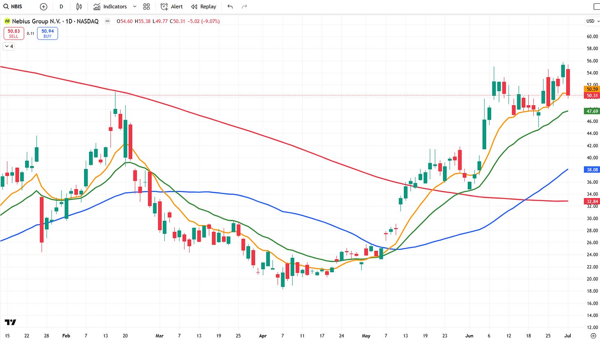Redo the last chart action
This screenshot has width=600, height=340.
(x=244, y=7)
